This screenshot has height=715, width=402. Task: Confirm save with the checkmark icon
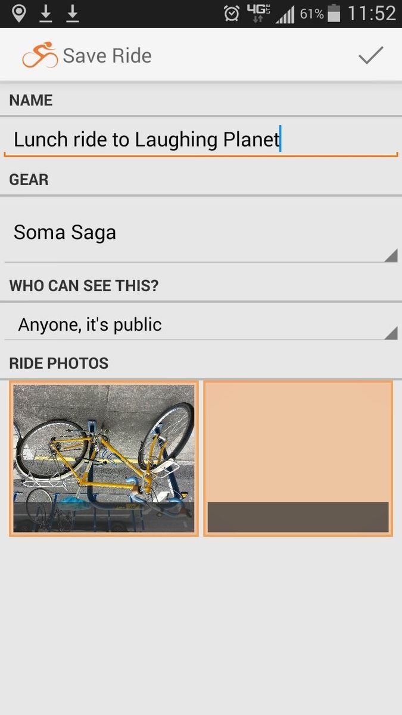click(370, 55)
